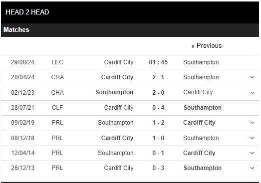
Task: Click the 1 - 0 score on 08/12/18
Action: point(158,138)
